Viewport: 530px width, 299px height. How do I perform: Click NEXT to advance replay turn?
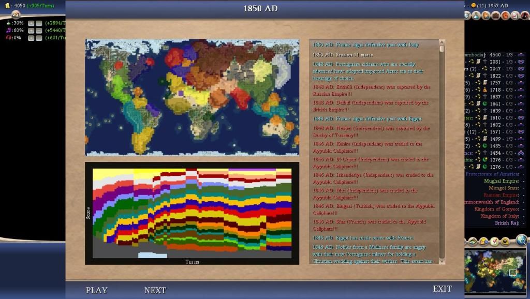tap(155, 290)
